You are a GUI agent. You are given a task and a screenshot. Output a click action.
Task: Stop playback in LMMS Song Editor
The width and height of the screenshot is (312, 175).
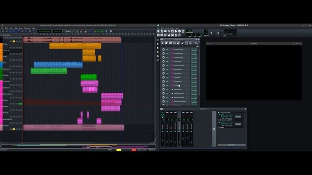[x=166, y=43]
